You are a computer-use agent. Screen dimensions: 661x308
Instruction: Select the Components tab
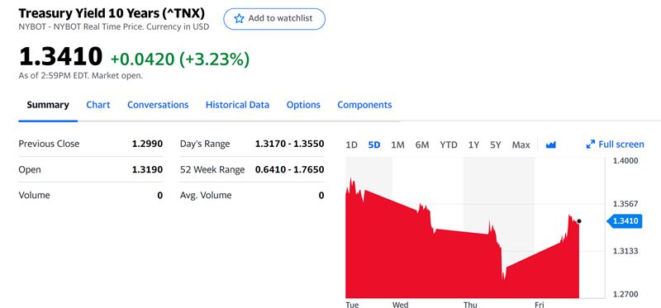tap(364, 105)
